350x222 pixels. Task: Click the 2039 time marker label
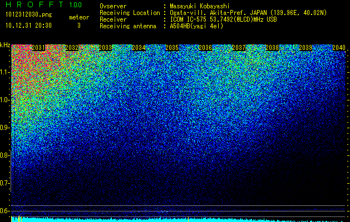(x=305, y=48)
